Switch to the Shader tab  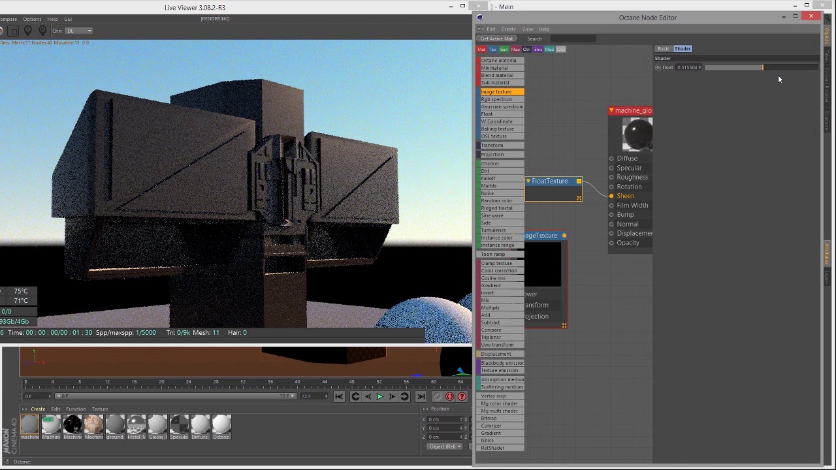click(683, 49)
